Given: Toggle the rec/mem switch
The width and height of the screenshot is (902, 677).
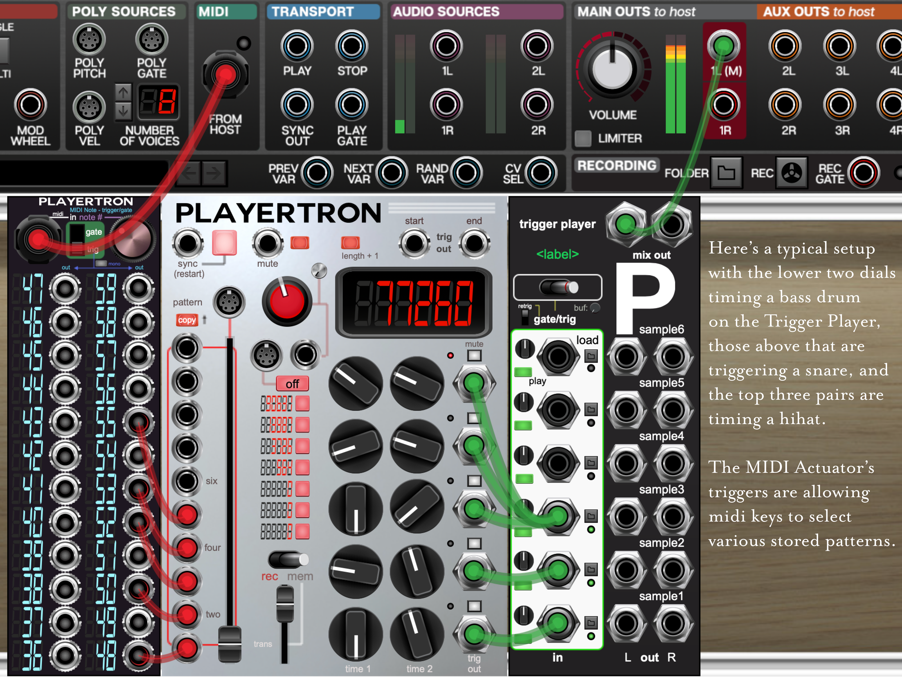Looking at the screenshot, I should [x=288, y=559].
